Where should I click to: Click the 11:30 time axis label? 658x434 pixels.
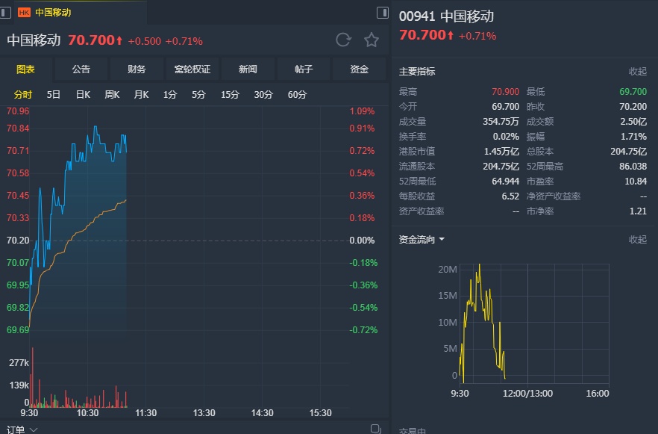click(x=145, y=413)
